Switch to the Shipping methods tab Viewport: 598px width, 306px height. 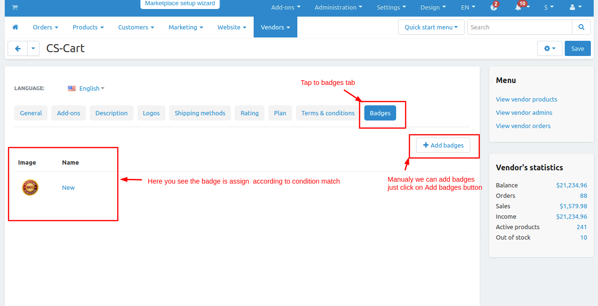(x=200, y=113)
